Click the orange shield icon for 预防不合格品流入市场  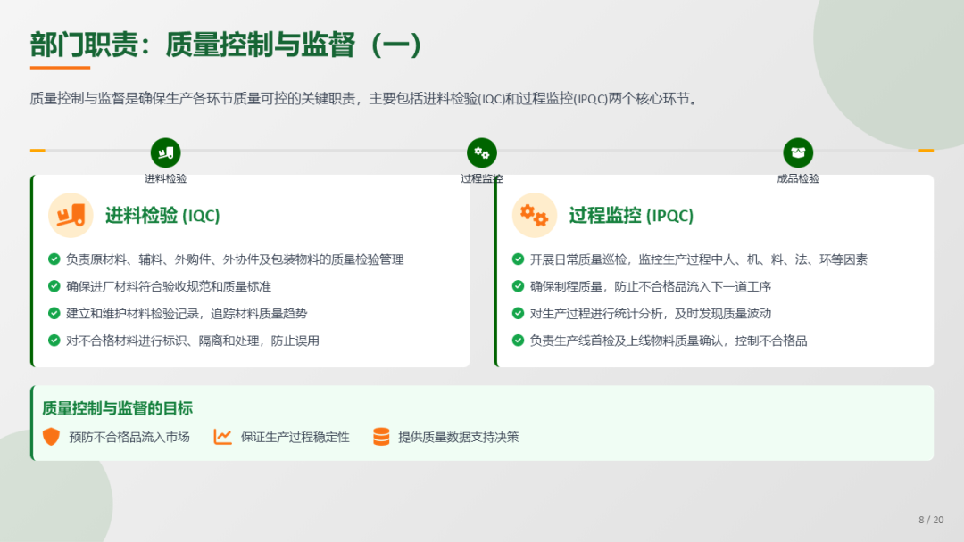pos(52,437)
